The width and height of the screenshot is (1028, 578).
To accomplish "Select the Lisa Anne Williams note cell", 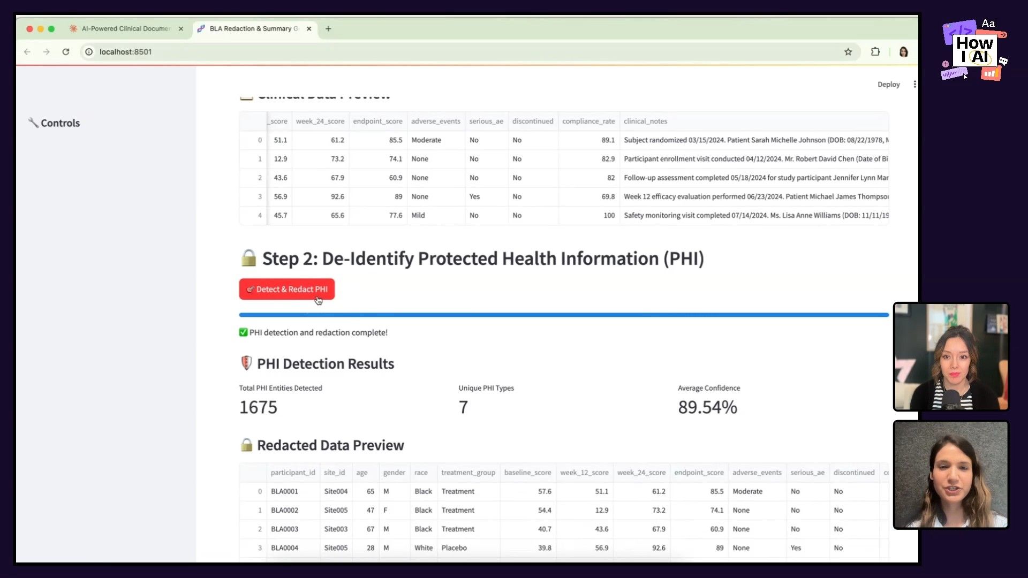I will 754,215.
